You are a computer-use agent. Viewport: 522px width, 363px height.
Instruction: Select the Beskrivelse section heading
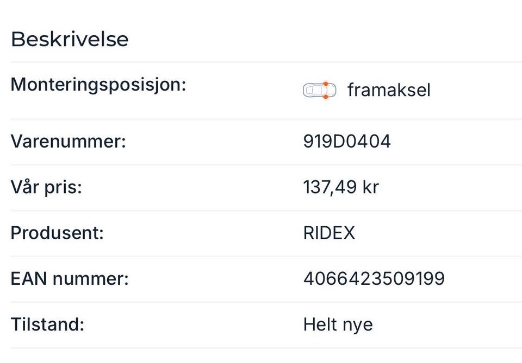(x=70, y=40)
